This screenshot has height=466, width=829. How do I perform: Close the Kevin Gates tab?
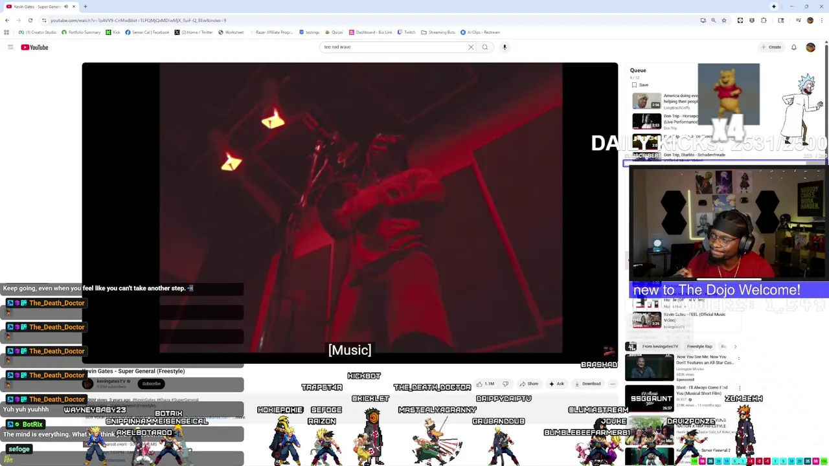(x=74, y=6)
